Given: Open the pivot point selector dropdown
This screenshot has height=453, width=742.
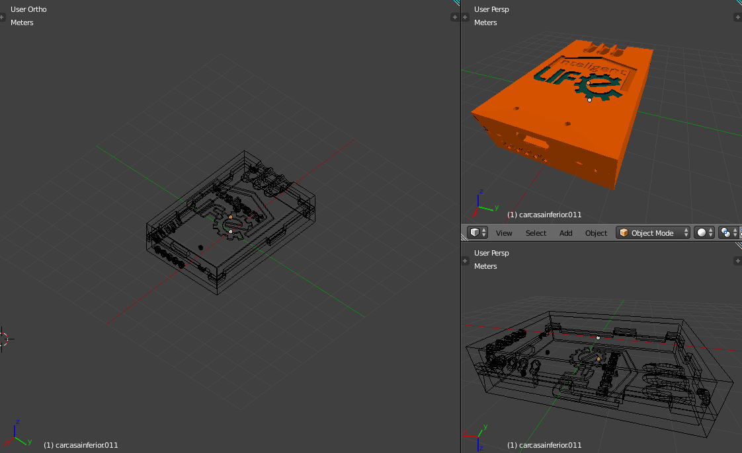Looking at the screenshot, I should click(728, 232).
